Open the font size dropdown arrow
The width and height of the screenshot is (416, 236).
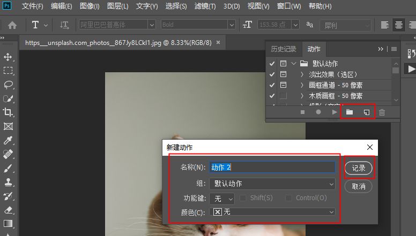[x=295, y=25]
